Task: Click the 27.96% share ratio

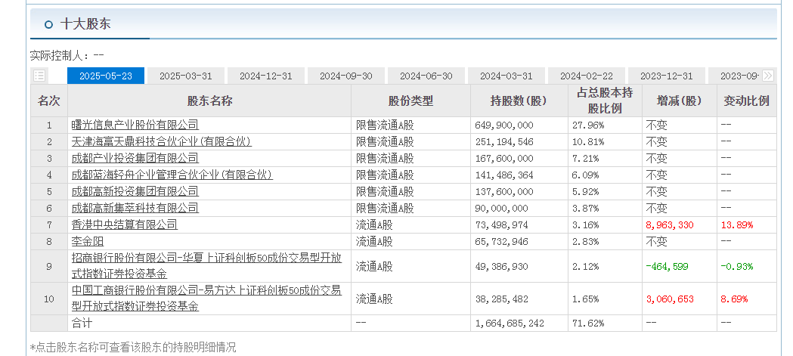Action: coord(588,125)
